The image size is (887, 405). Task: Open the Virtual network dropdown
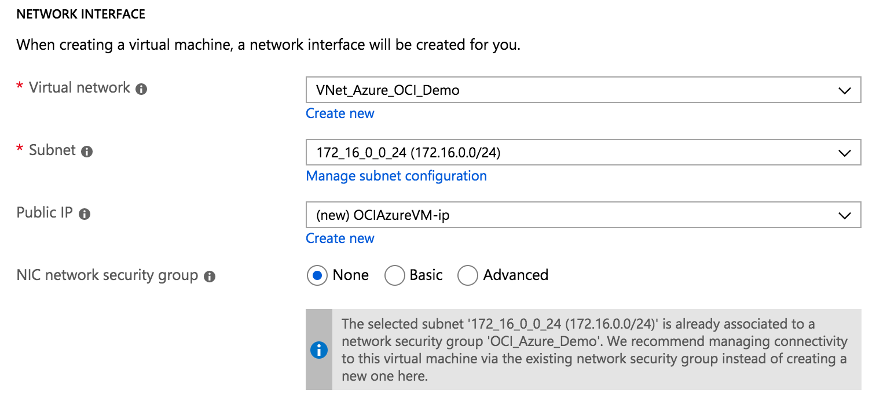(582, 90)
